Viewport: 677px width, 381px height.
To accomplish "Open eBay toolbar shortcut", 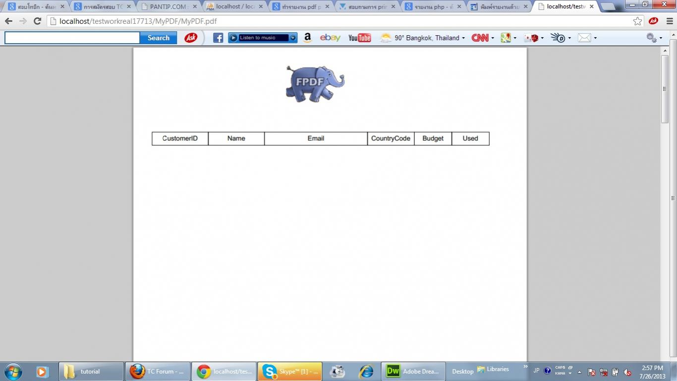I will (330, 38).
